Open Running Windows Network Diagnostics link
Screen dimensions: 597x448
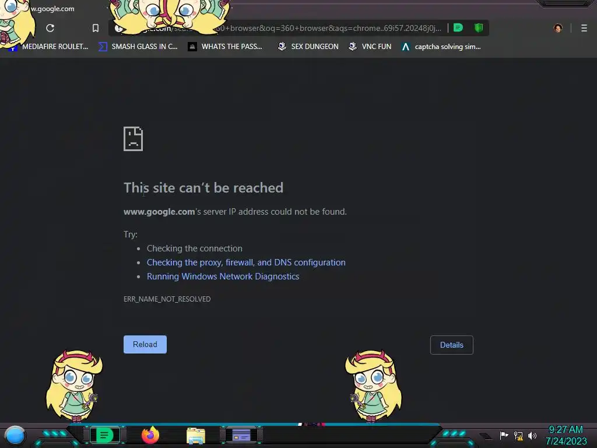223,276
